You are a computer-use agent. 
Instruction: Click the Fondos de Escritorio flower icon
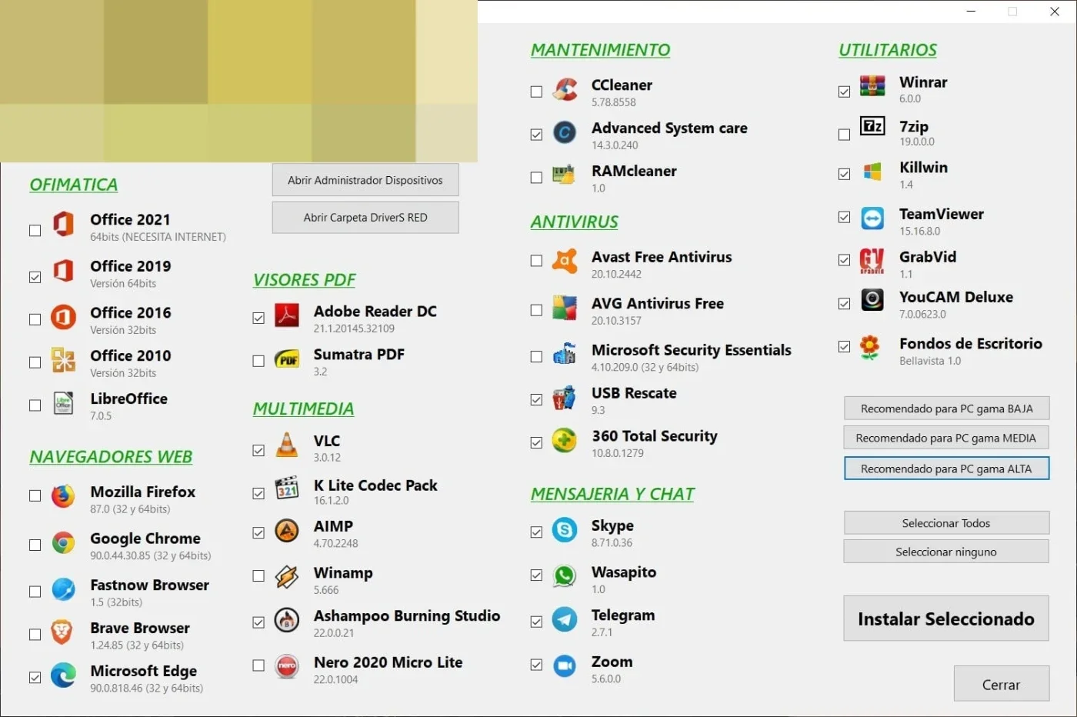(870, 348)
